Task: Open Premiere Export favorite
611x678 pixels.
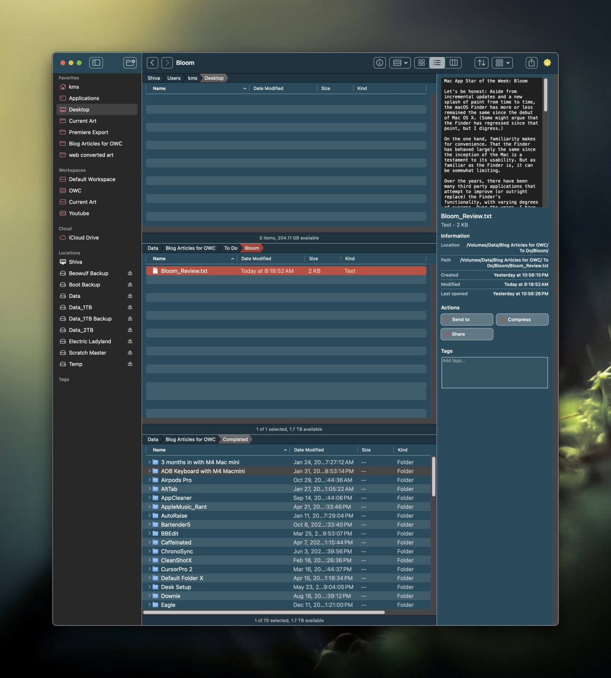Action: (97, 132)
